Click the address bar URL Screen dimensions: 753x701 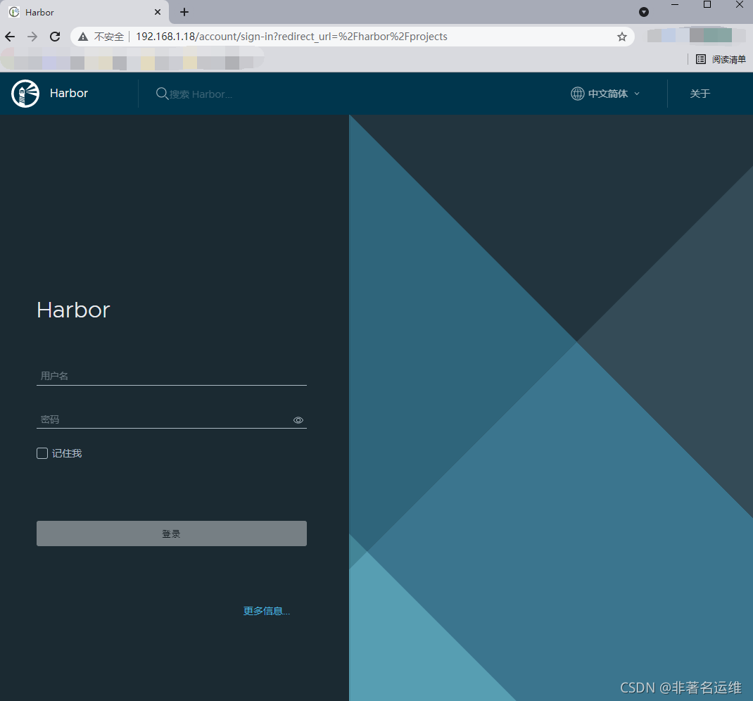click(x=291, y=37)
